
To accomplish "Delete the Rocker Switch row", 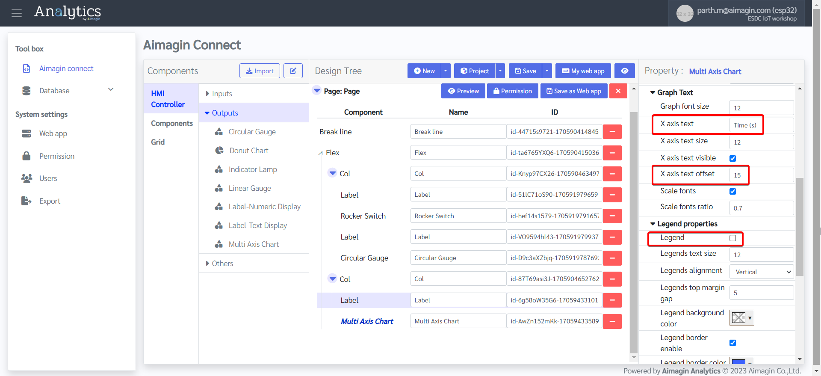I will (x=612, y=216).
